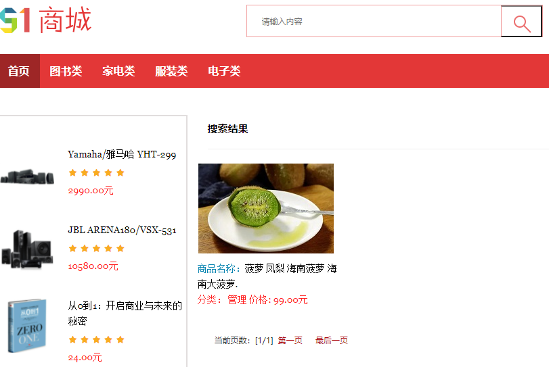
Task: Open the 电子类 category
Action: pyautogui.click(x=225, y=71)
